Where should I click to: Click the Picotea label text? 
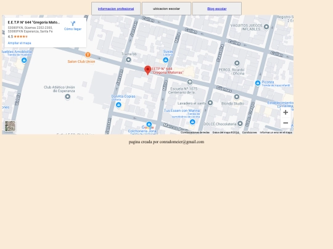[x=268, y=82]
